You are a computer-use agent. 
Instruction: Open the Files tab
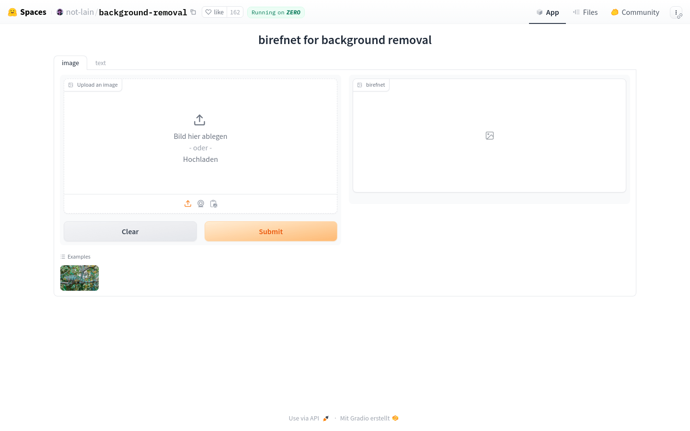(585, 12)
